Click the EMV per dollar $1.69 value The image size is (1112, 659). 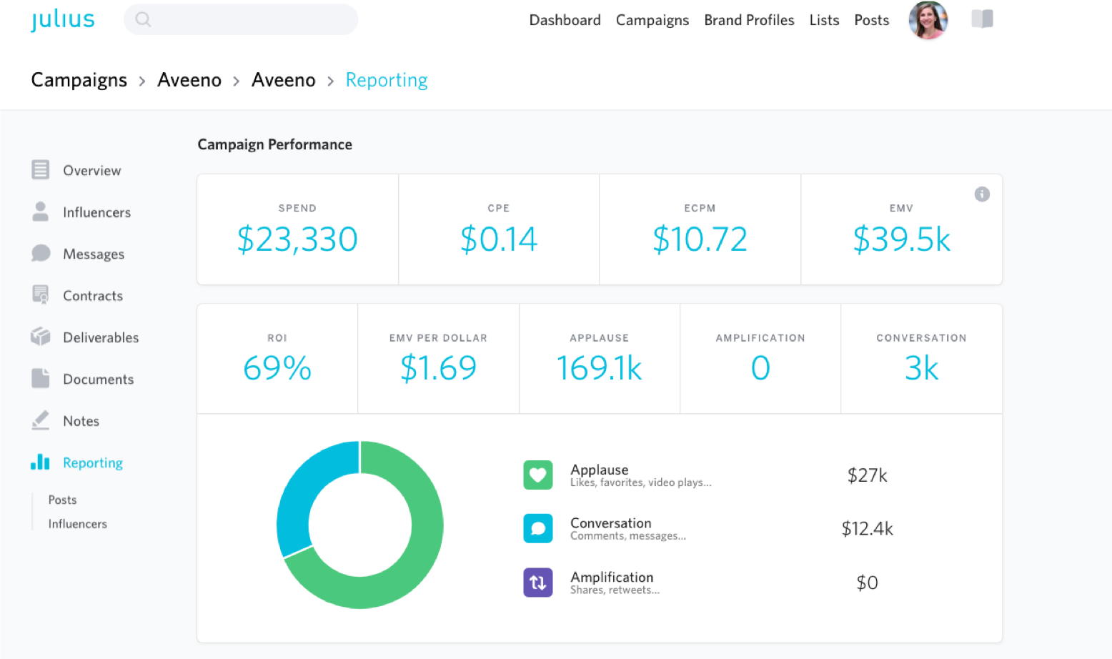point(438,368)
